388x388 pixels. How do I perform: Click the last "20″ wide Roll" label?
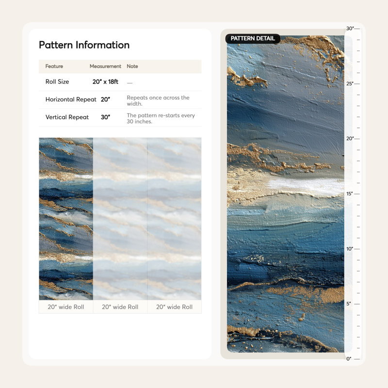click(x=174, y=307)
